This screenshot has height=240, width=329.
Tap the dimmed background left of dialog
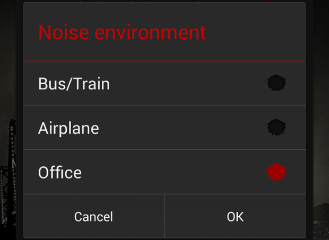(x=10, y=63)
